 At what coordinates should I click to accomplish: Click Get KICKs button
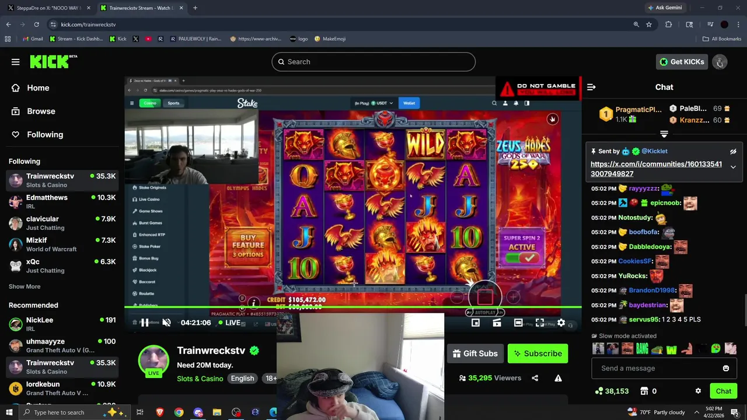coord(682,62)
